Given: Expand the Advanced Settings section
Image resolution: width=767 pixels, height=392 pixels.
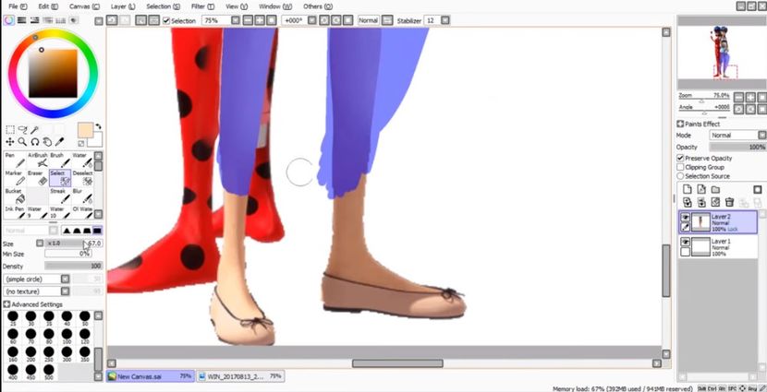Looking at the screenshot, I should click(7, 304).
